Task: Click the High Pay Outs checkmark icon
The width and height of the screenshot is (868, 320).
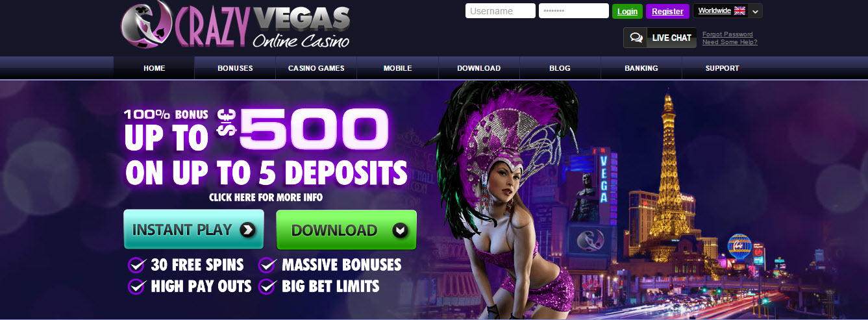Action: tap(136, 286)
